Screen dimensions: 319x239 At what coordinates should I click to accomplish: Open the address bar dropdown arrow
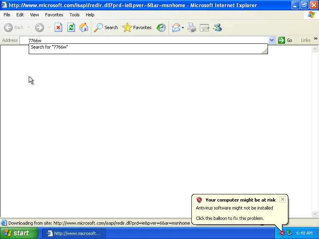point(272,40)
